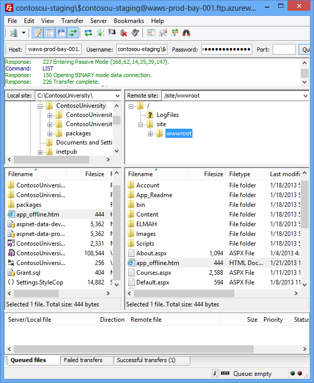Toggle synchronized browsing
The height and width of the screenshot is (383, 314).
(175, 33)
